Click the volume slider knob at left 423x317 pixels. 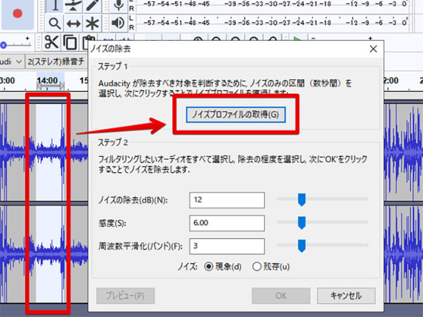pyautogui.click(x=3, y=45)
